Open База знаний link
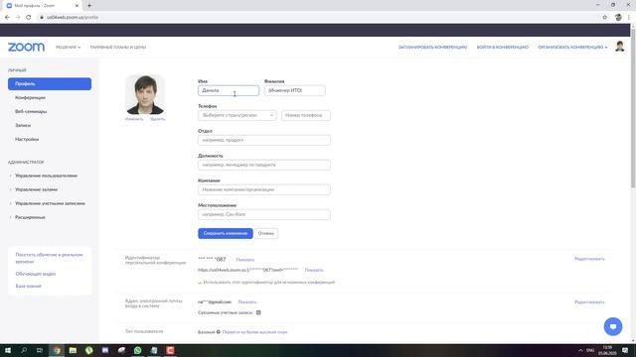The image size is (636, 357). (28, 287)
